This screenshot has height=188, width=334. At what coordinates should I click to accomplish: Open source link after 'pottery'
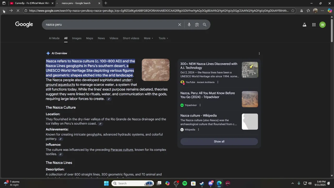[x=61, y=139]
